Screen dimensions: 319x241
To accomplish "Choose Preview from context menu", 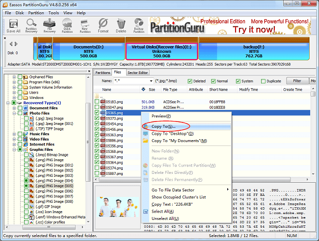I will [186, 116].
